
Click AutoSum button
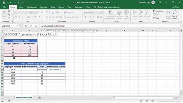[158, 11]
